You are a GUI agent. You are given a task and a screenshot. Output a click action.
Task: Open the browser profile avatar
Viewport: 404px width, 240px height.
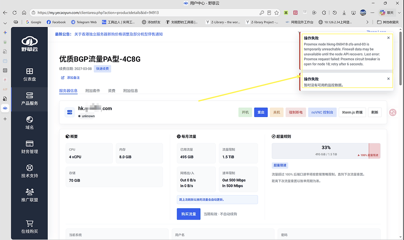(x=363, y=13)
